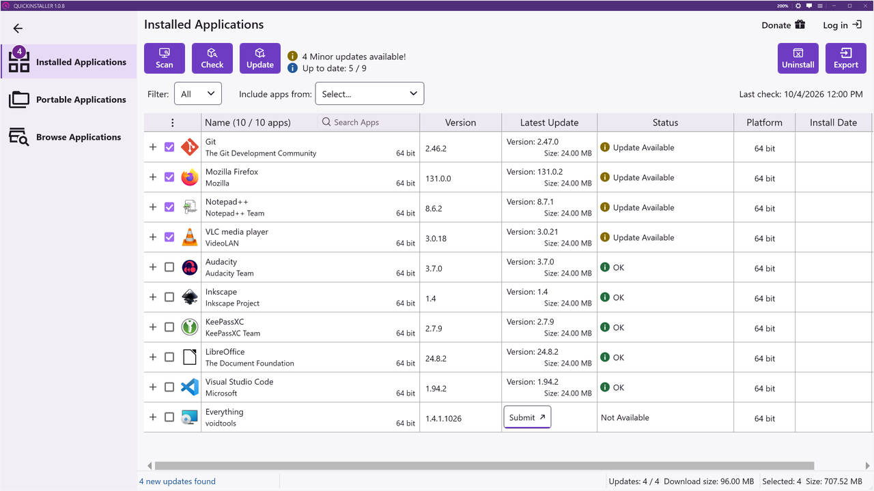Open theme settings gear in title bar

point(798,5)
